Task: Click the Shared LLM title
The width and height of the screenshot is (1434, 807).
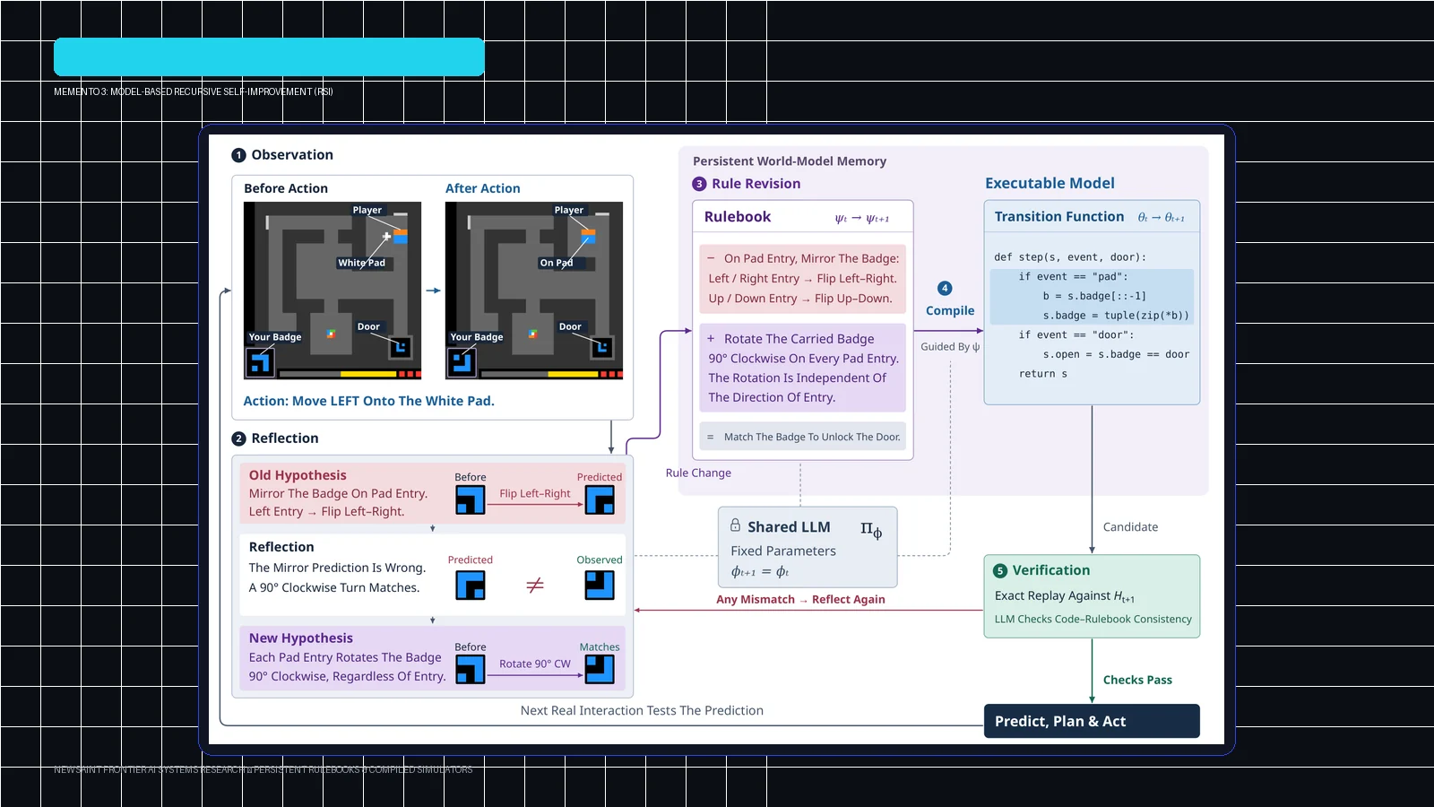Action: (x=789, y=527)
